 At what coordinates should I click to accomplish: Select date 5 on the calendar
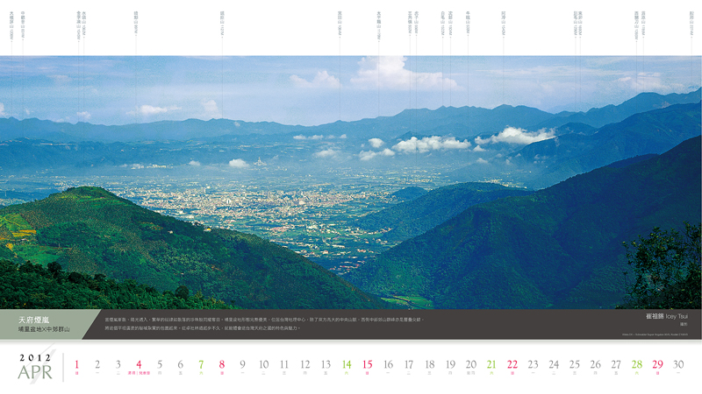click(160, 364)
